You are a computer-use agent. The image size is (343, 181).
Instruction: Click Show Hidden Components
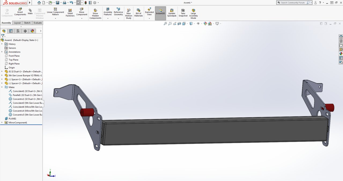pos(95,14)
